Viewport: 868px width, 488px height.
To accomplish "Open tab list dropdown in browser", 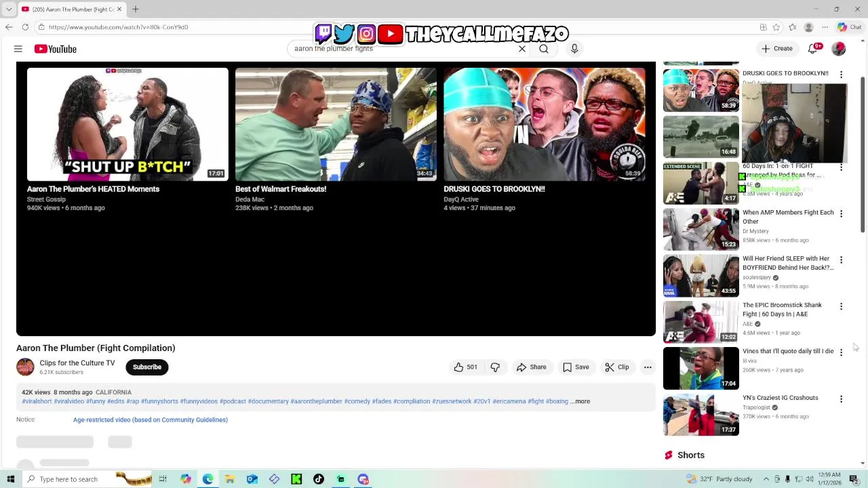I will point(9,9).
